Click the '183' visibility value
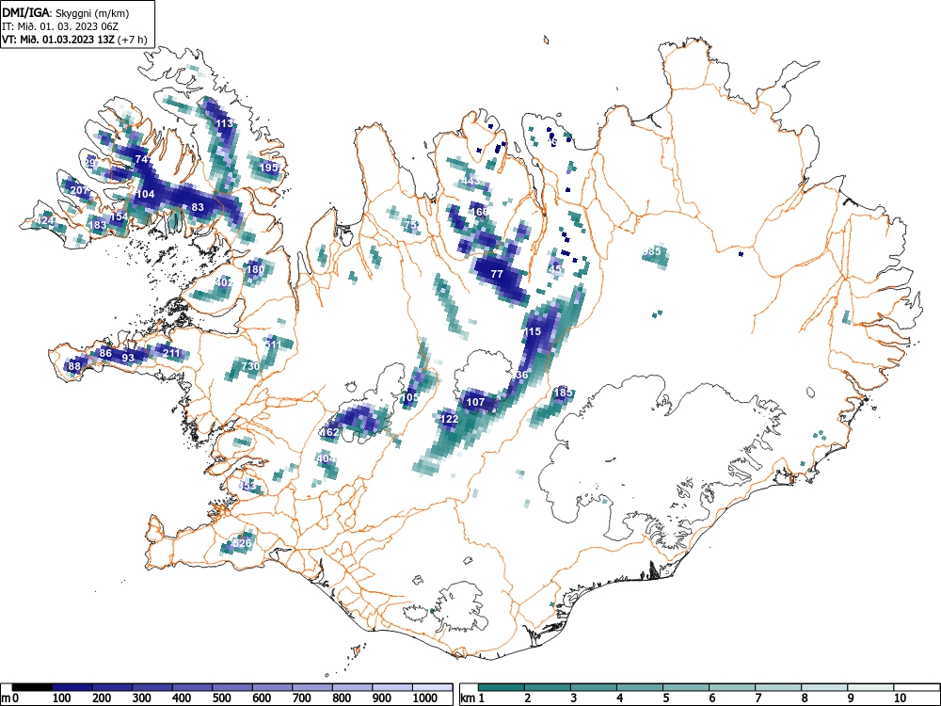The image size is (941, 706). click(97, 225)
